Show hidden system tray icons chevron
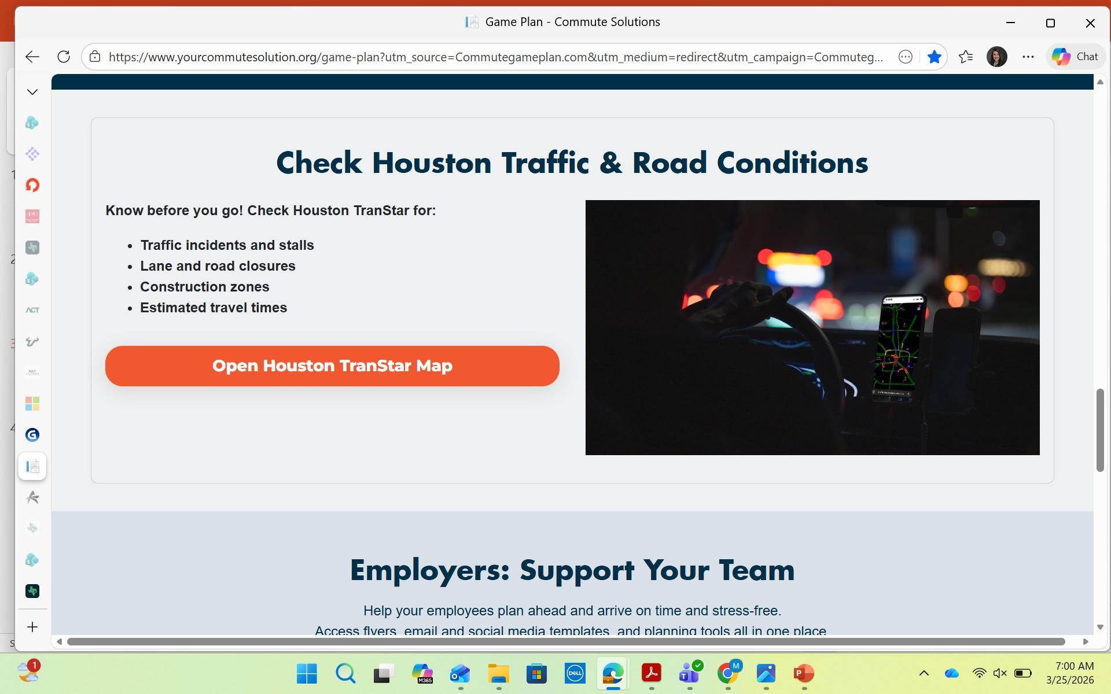1111x694 pixels. [x=924, y=673]
